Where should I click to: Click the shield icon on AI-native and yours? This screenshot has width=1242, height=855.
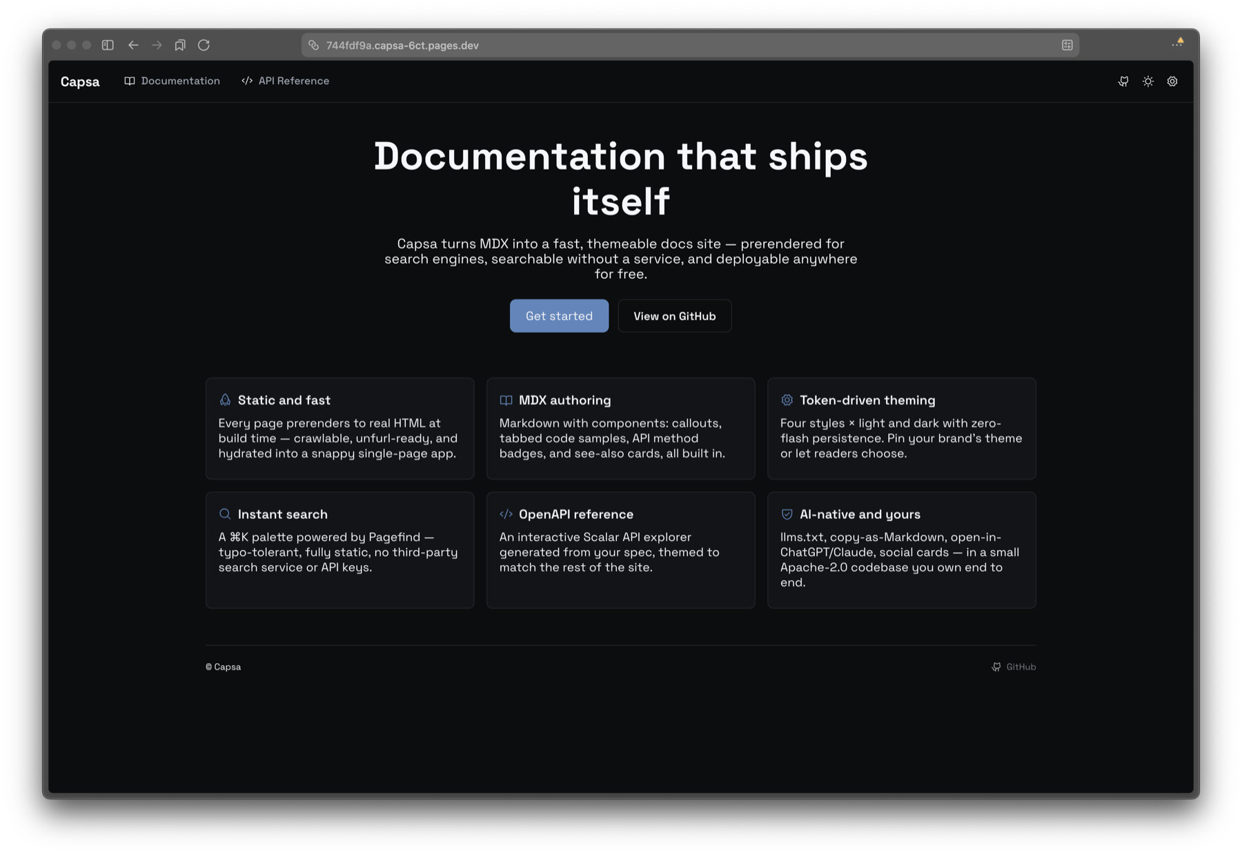(x=787, y=514)
